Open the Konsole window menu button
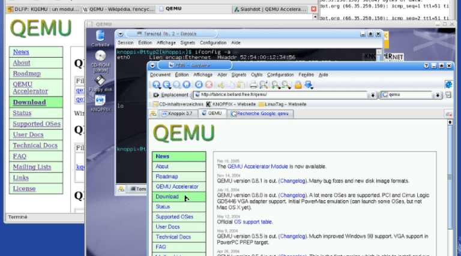This screenshot has width=461, height=256. pyautogui.click(x=121, y=34)
